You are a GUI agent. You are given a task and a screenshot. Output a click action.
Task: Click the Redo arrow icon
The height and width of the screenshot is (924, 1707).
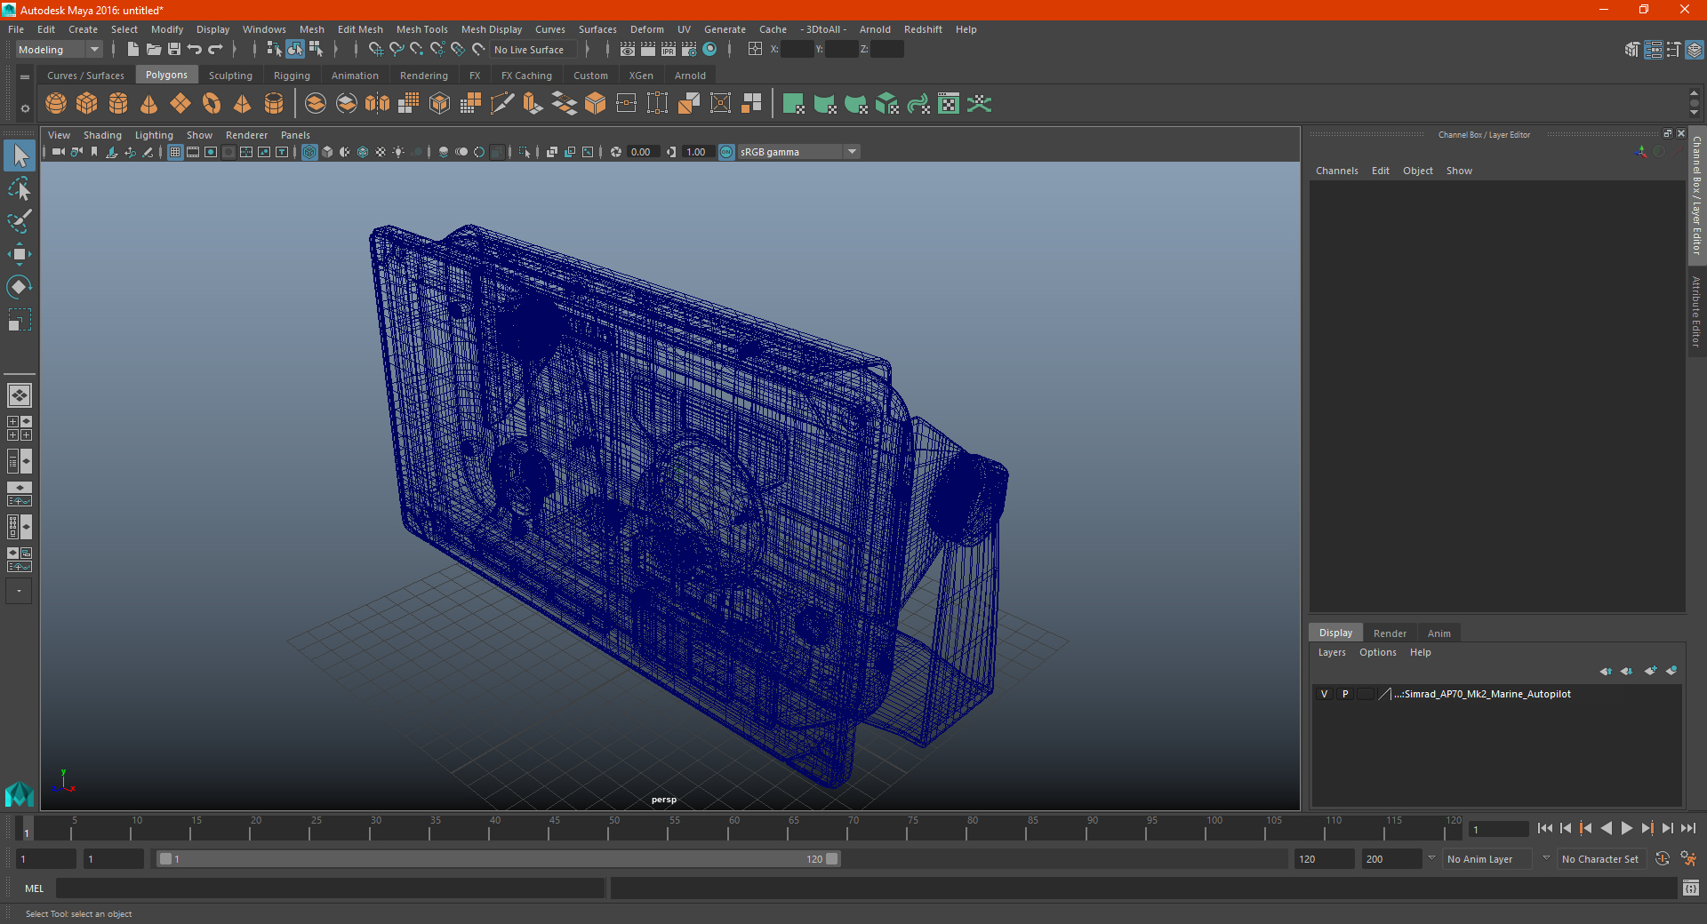coord(215,50)
